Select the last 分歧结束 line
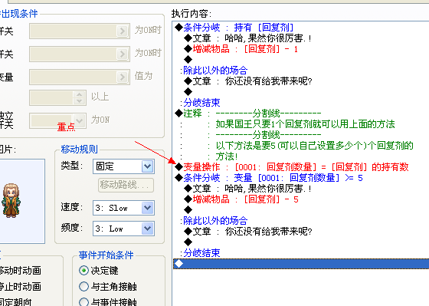Image resolution: width=429 pixels, height=306 pixels. click(x=200, y=252)
